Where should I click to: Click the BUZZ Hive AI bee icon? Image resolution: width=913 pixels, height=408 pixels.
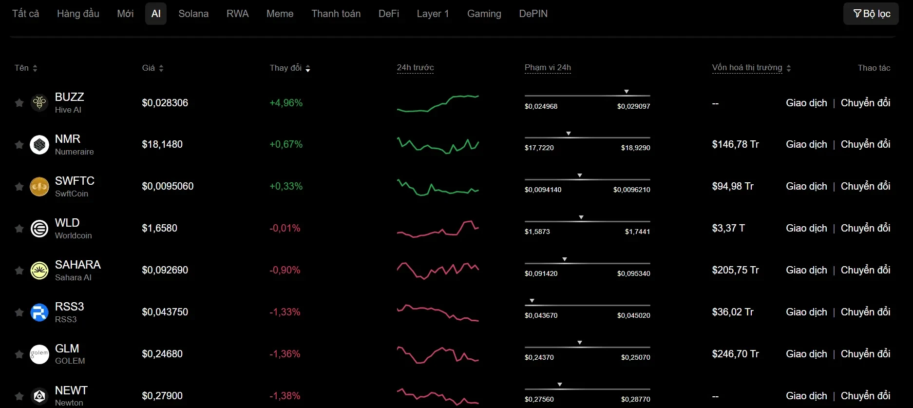tap(39, 103)
